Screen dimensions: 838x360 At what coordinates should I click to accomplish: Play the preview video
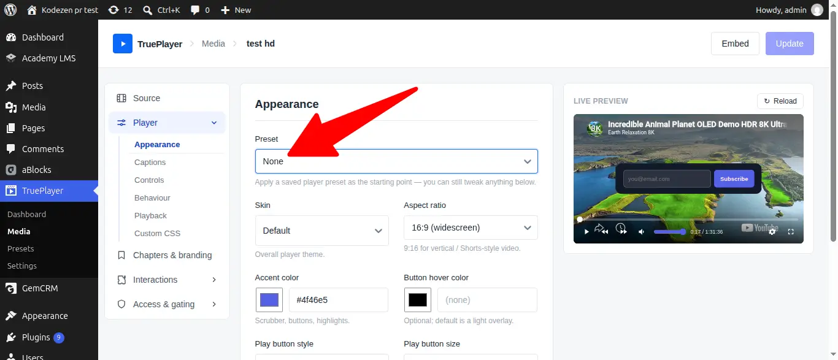click(x=586, y=231)
